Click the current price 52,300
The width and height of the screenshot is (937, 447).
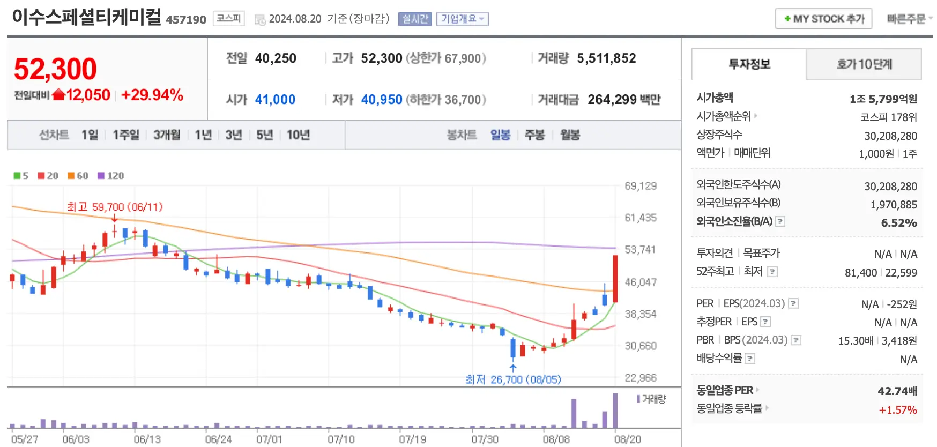pyautogui.click(x=55, y=69)
